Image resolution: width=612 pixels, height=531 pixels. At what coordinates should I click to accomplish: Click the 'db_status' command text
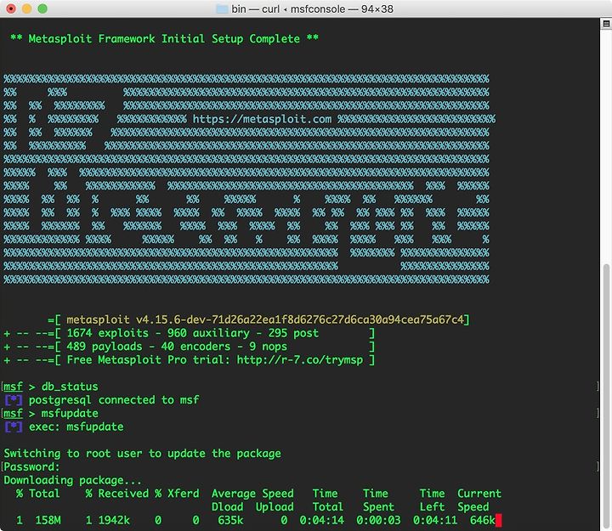(70, 387)
